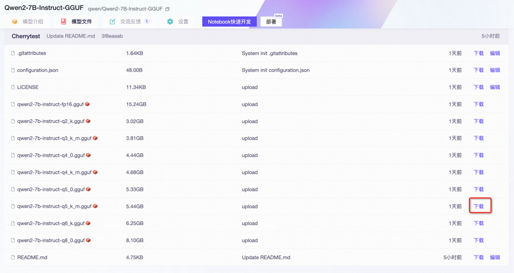Edit the README.md file
The width and height of the screenshot is (514, 273).
[495, 258]
